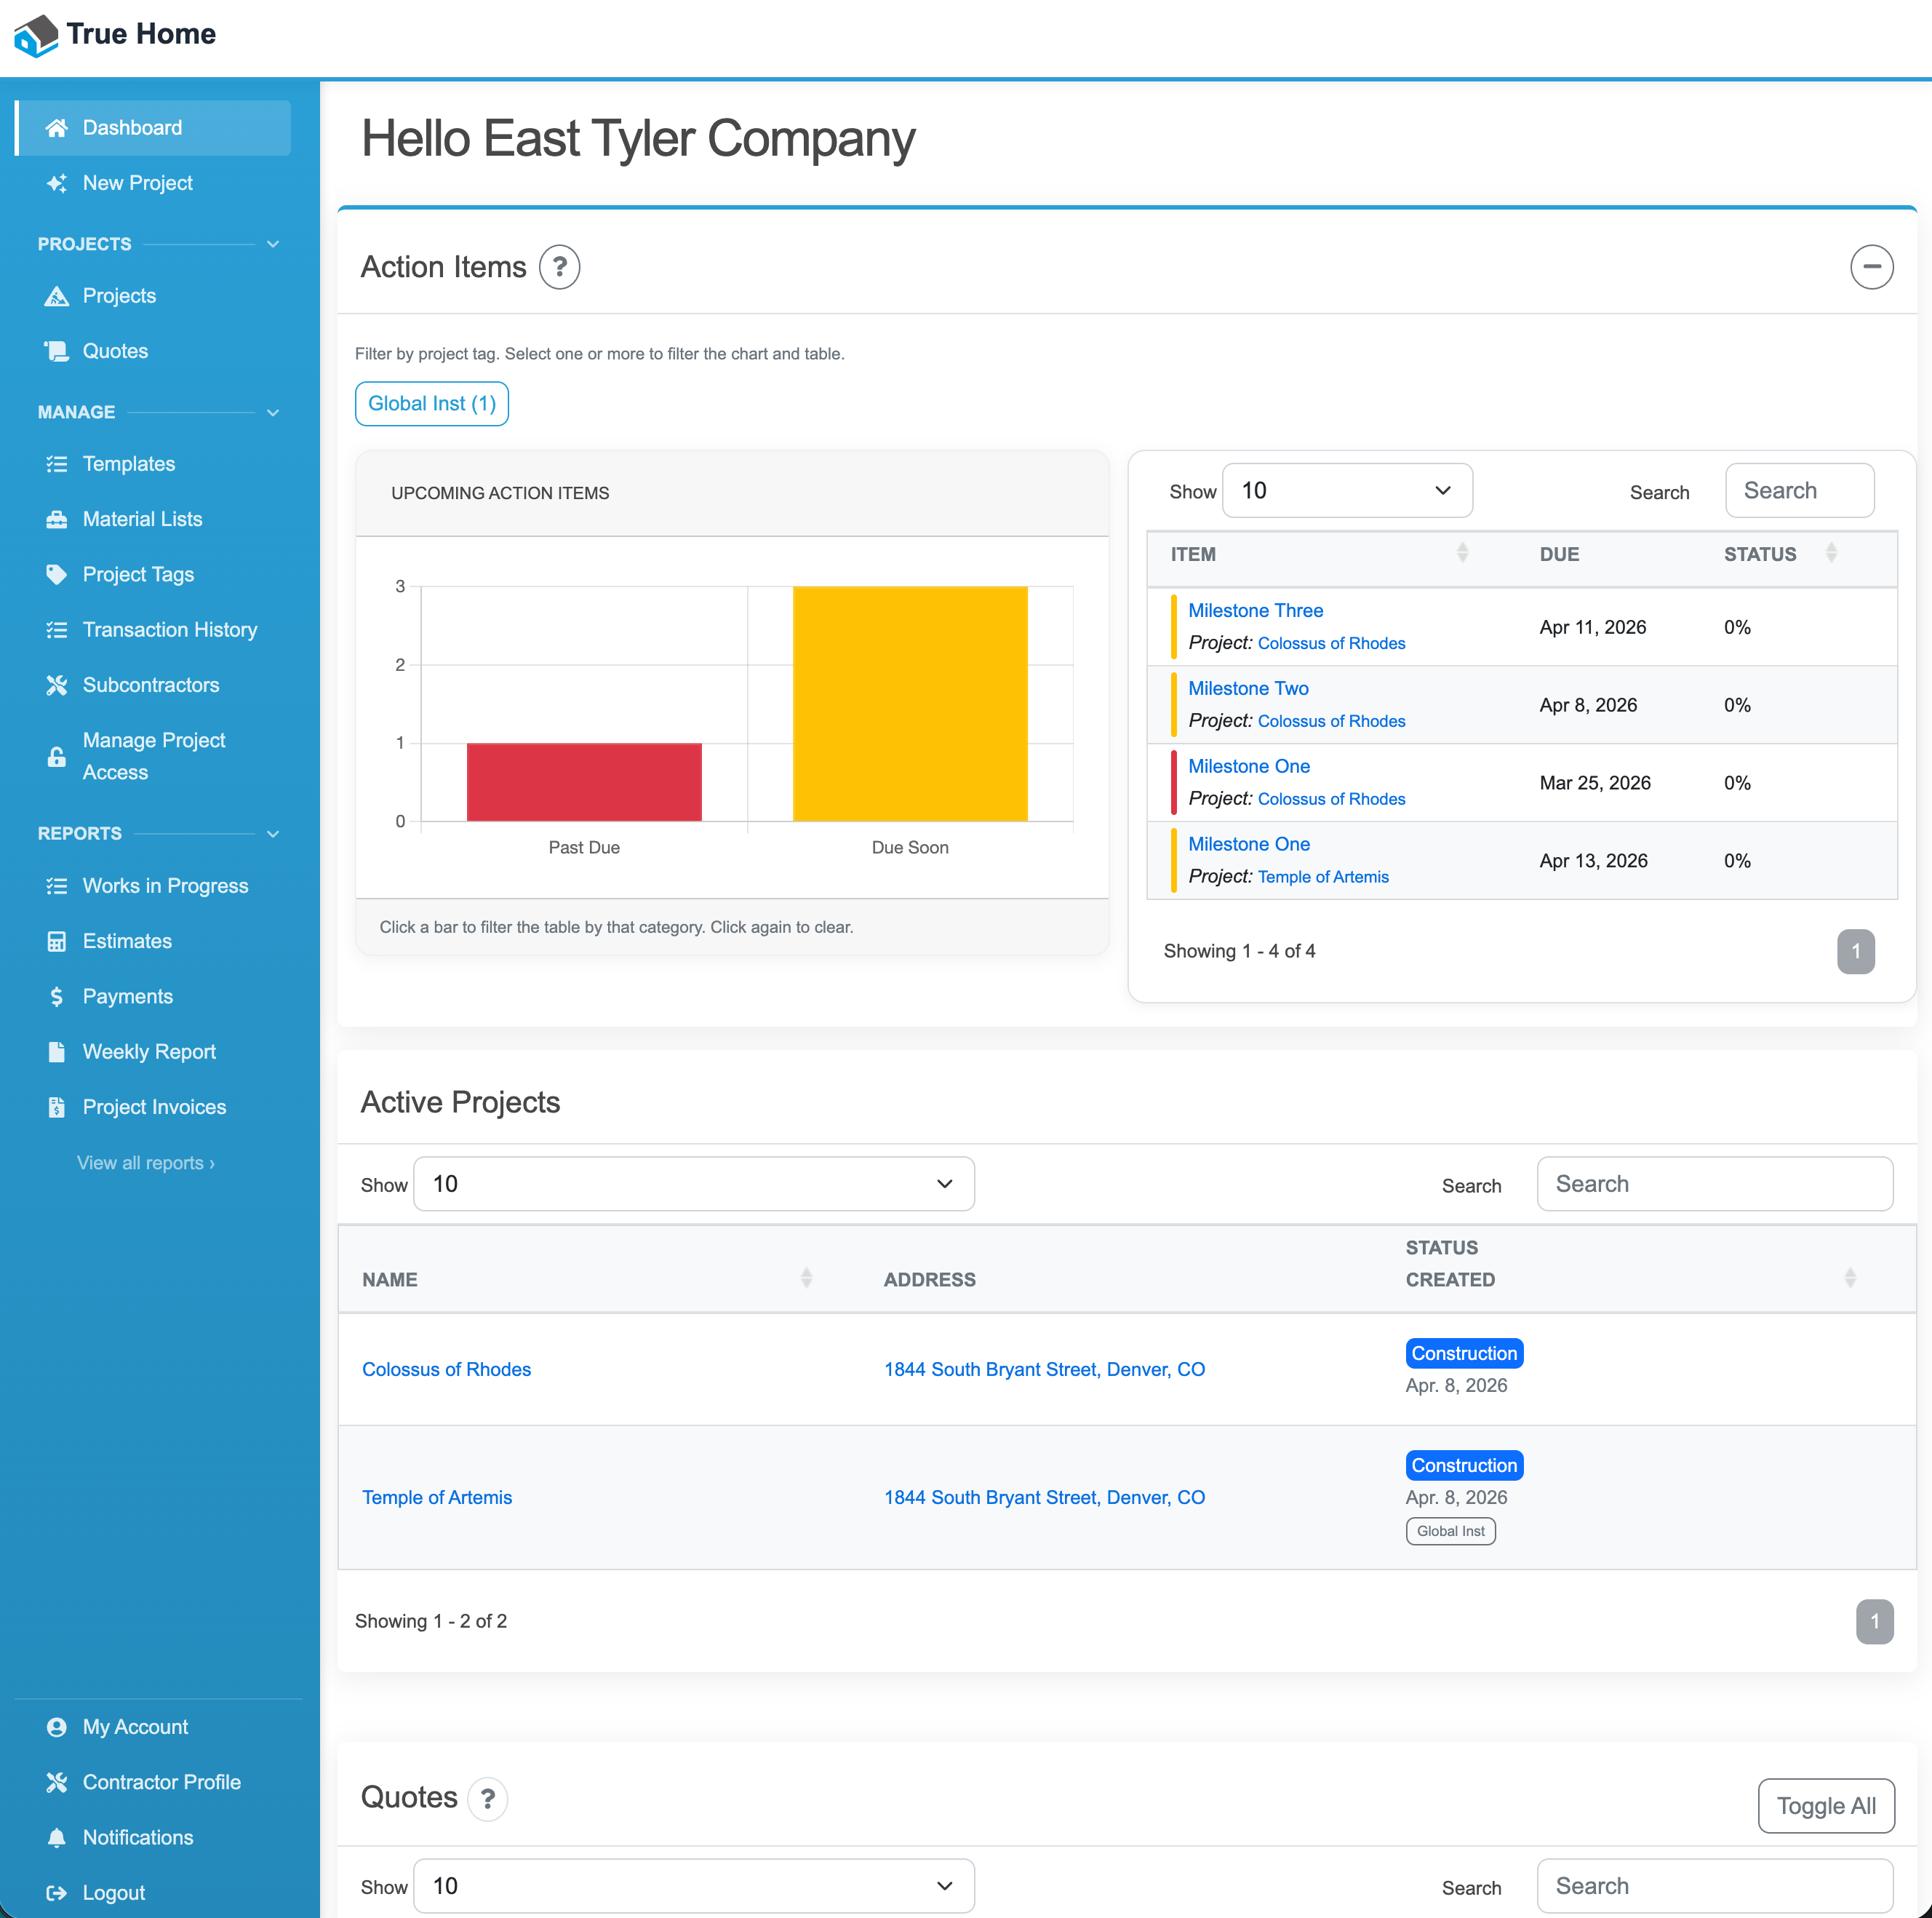Open the Action Items help icon

coord(559,267)
